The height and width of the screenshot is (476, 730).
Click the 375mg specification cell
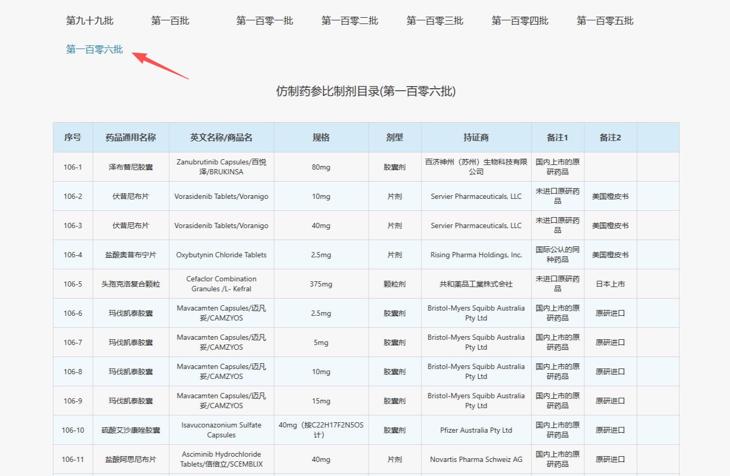click(x=321, y=284)
